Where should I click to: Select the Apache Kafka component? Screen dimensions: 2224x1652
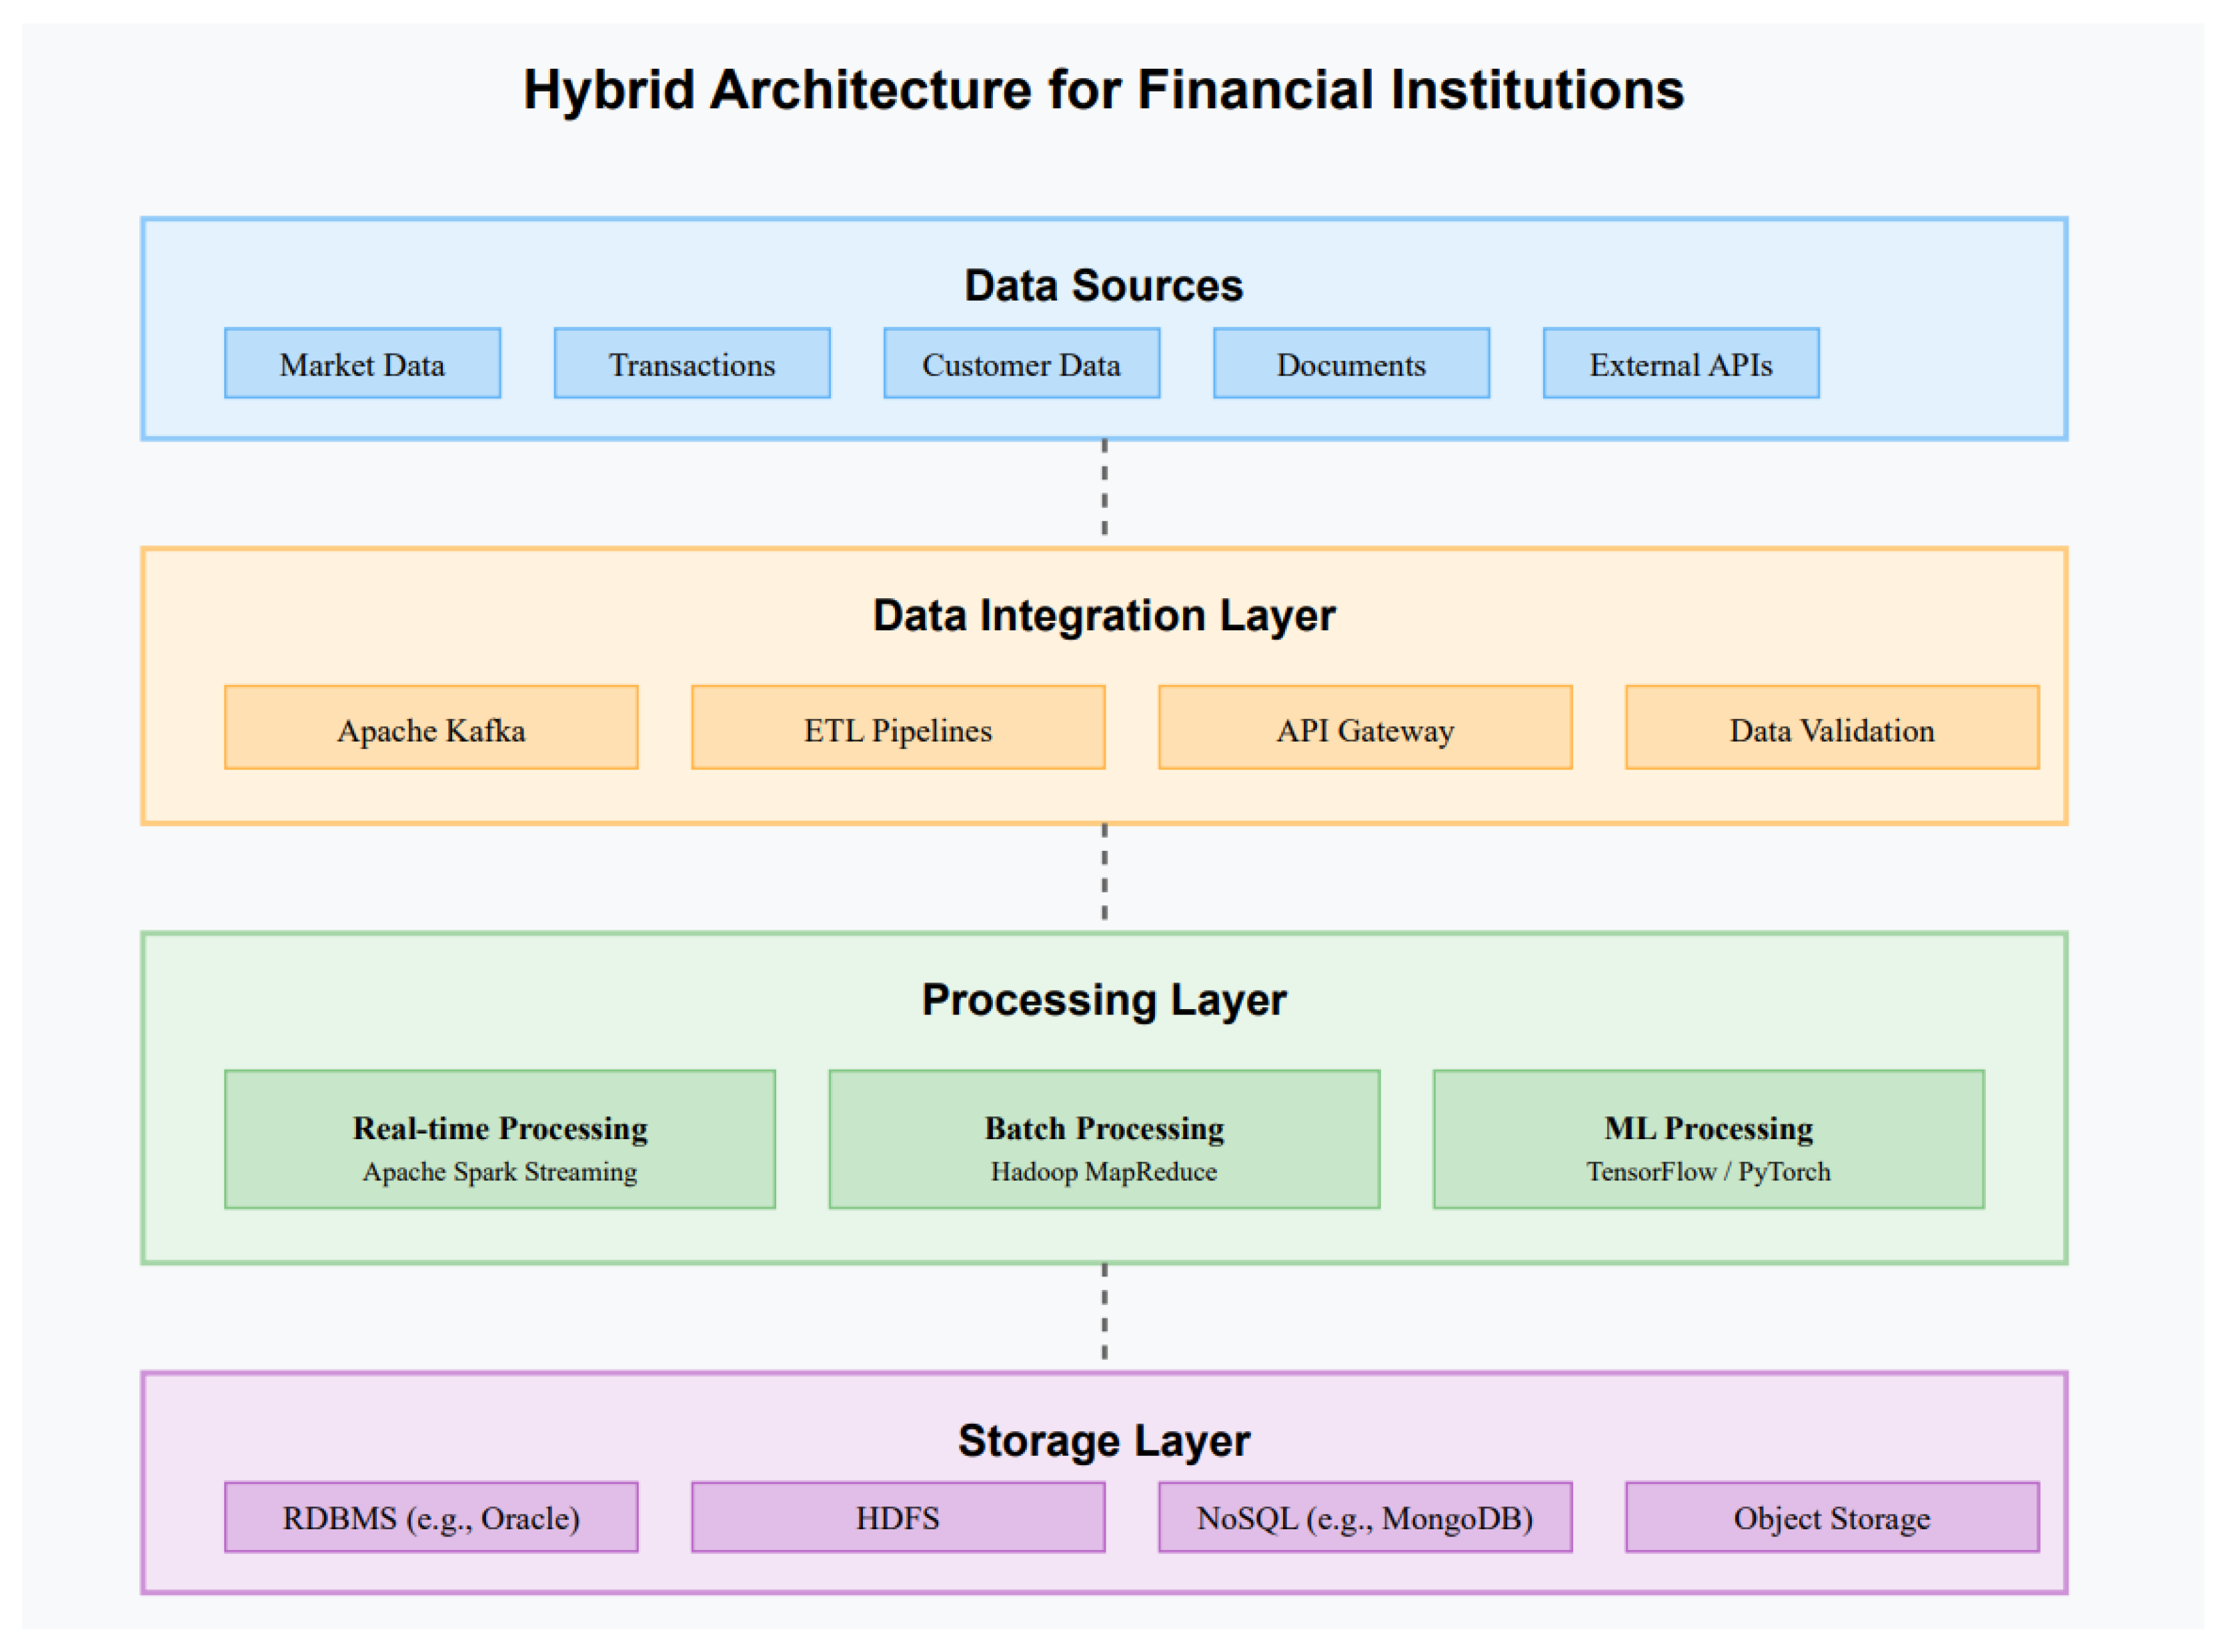tap(431, 728)
